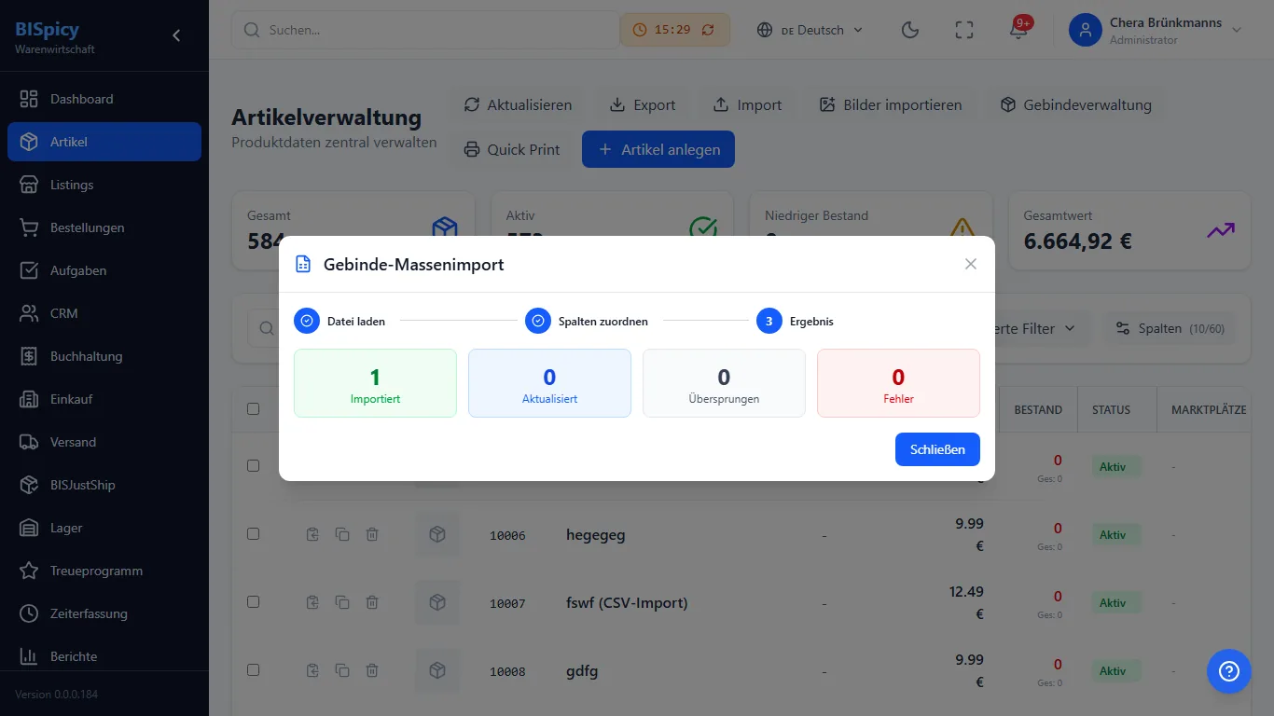Screen dimensions: 1274x716
Task: Open Dashboard in the sidebar
Action: point(104,99)
